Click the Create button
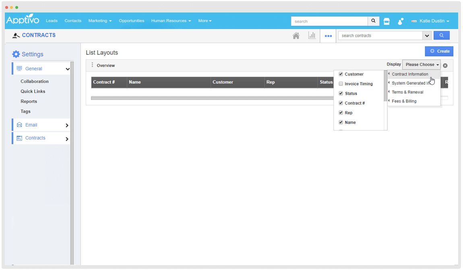 439,51
